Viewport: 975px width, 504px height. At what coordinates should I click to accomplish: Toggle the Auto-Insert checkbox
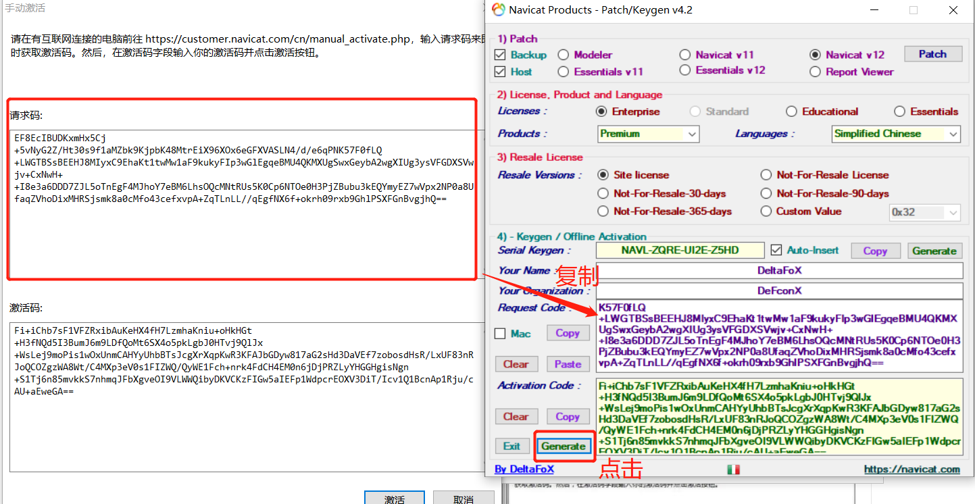click(776, 250)
